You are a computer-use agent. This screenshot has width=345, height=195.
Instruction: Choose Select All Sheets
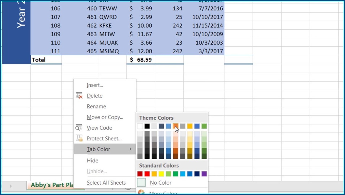106,183
